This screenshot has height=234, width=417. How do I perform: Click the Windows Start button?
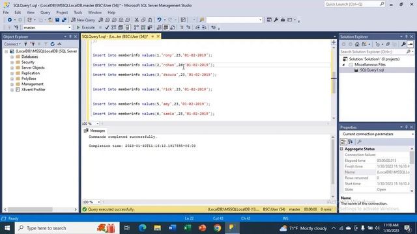tap(7, 228)
